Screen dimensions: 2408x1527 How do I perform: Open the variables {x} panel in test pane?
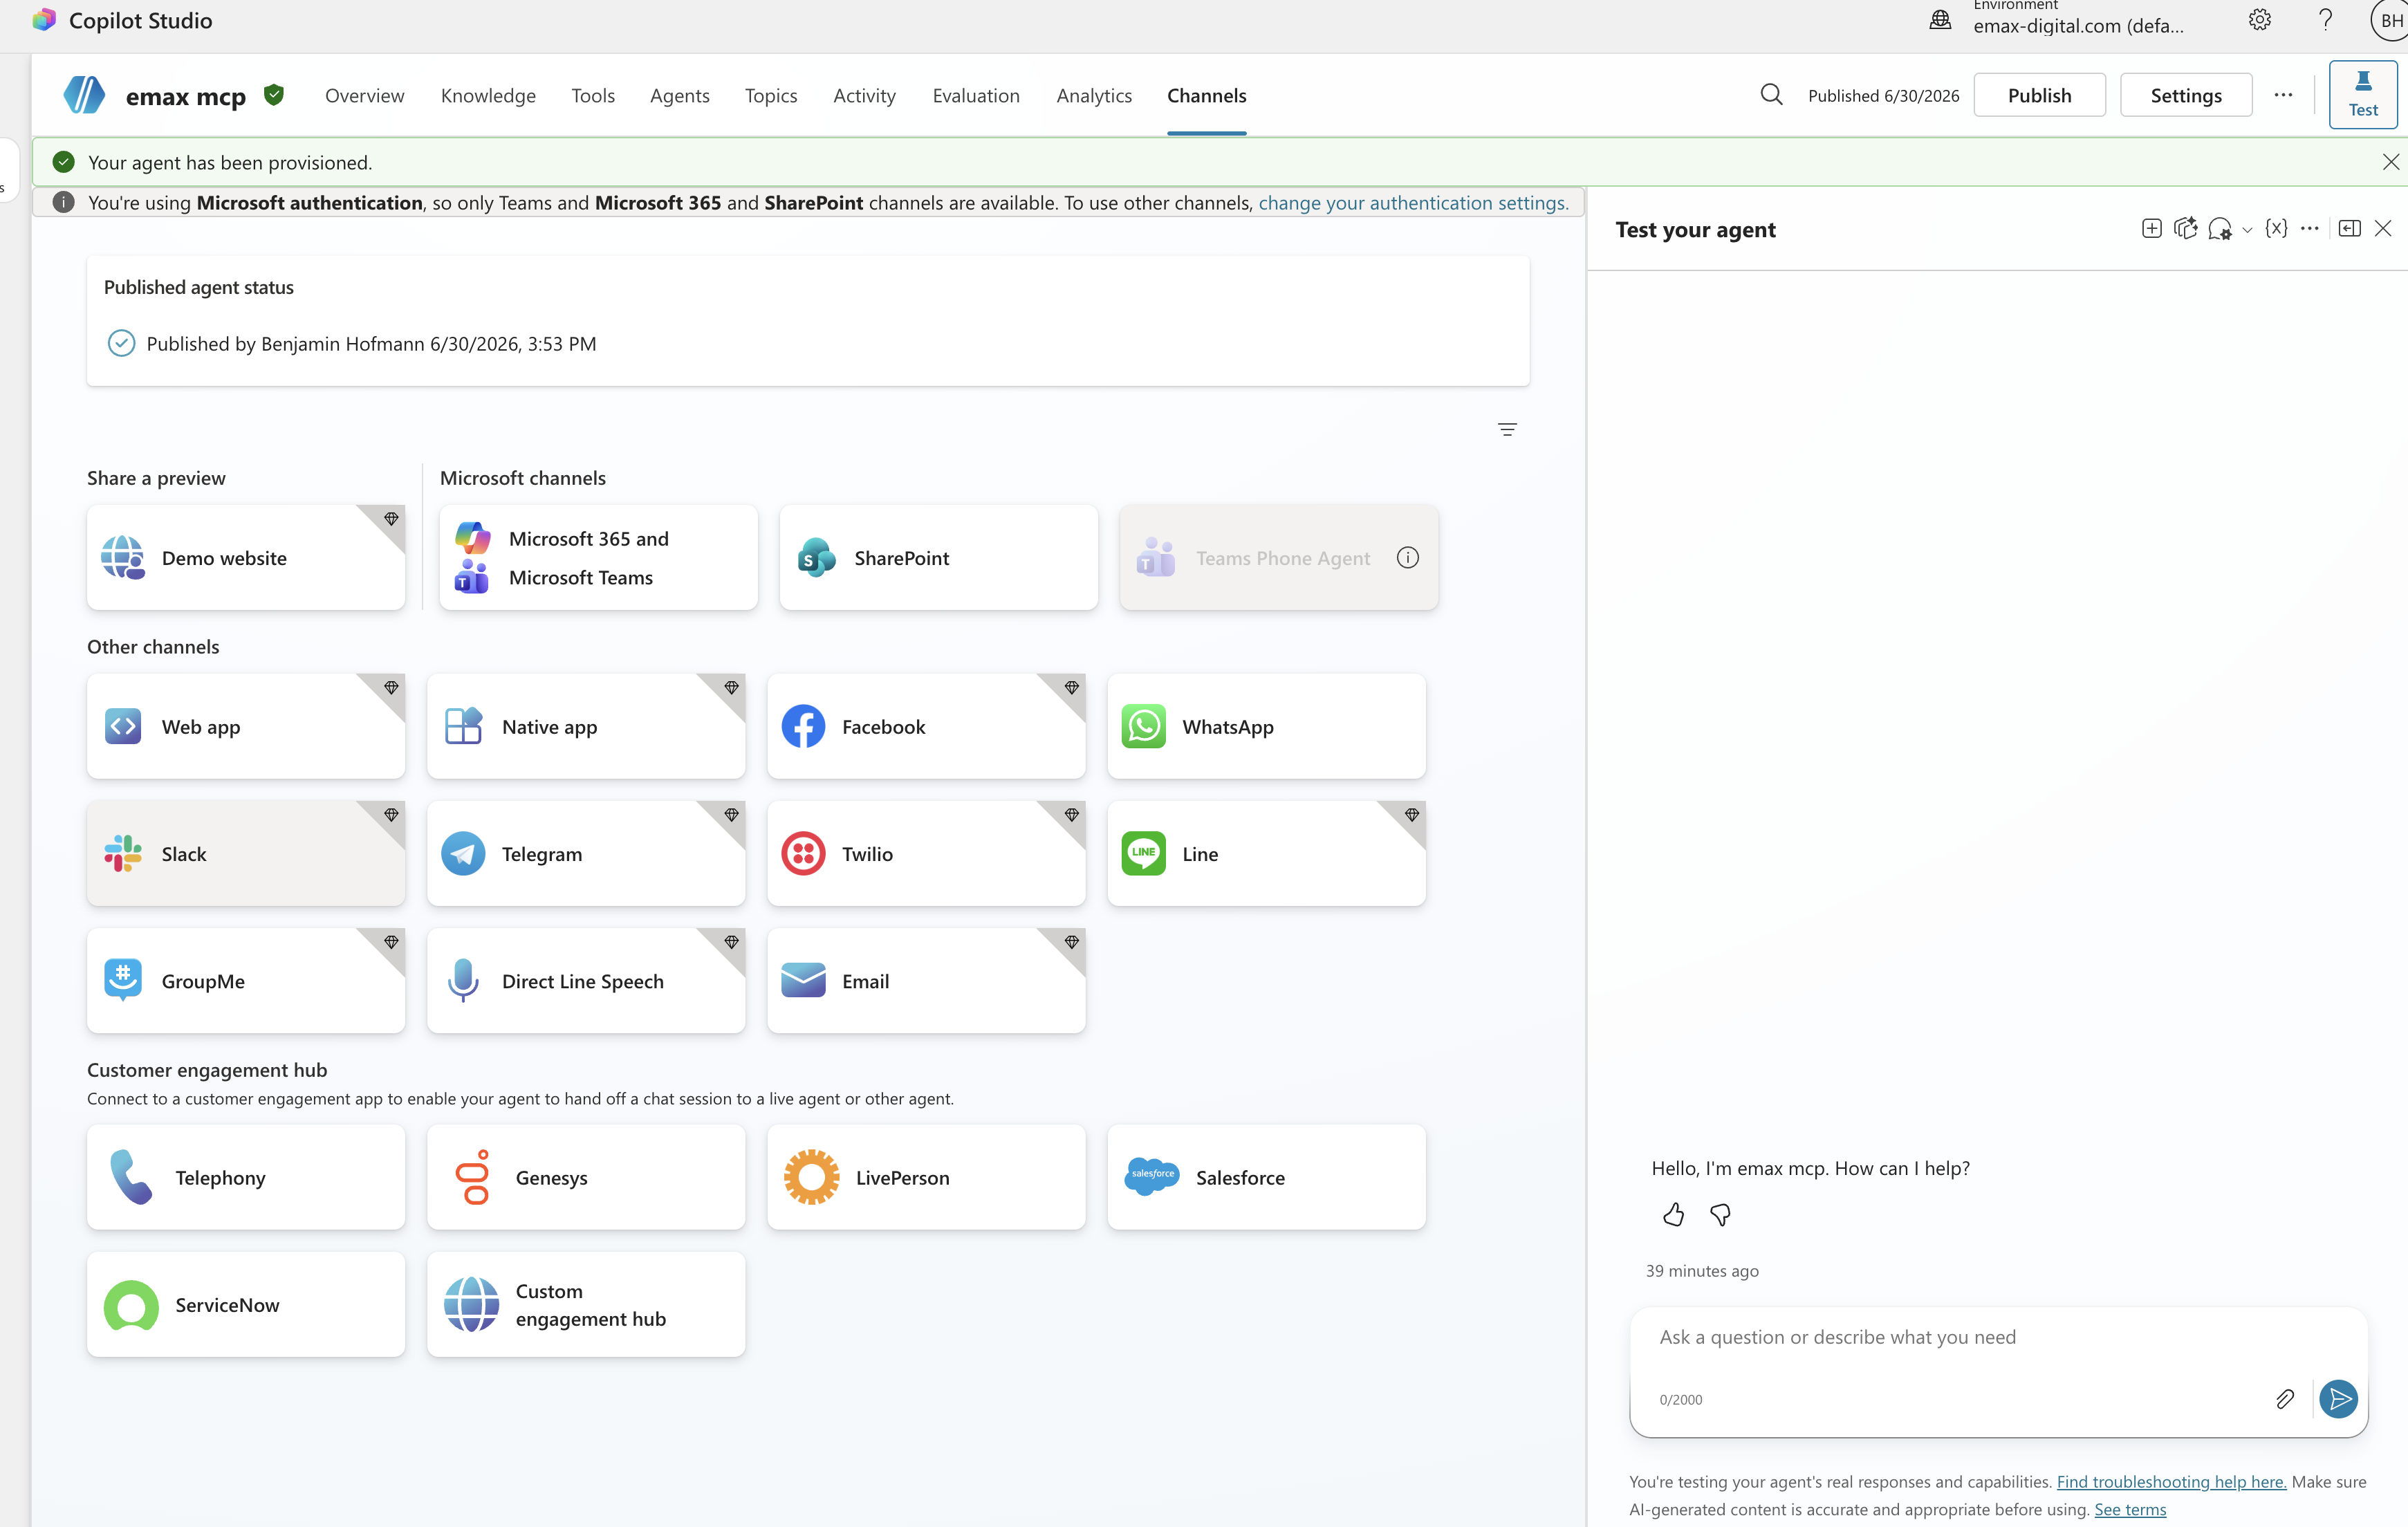click(2276, 229)
